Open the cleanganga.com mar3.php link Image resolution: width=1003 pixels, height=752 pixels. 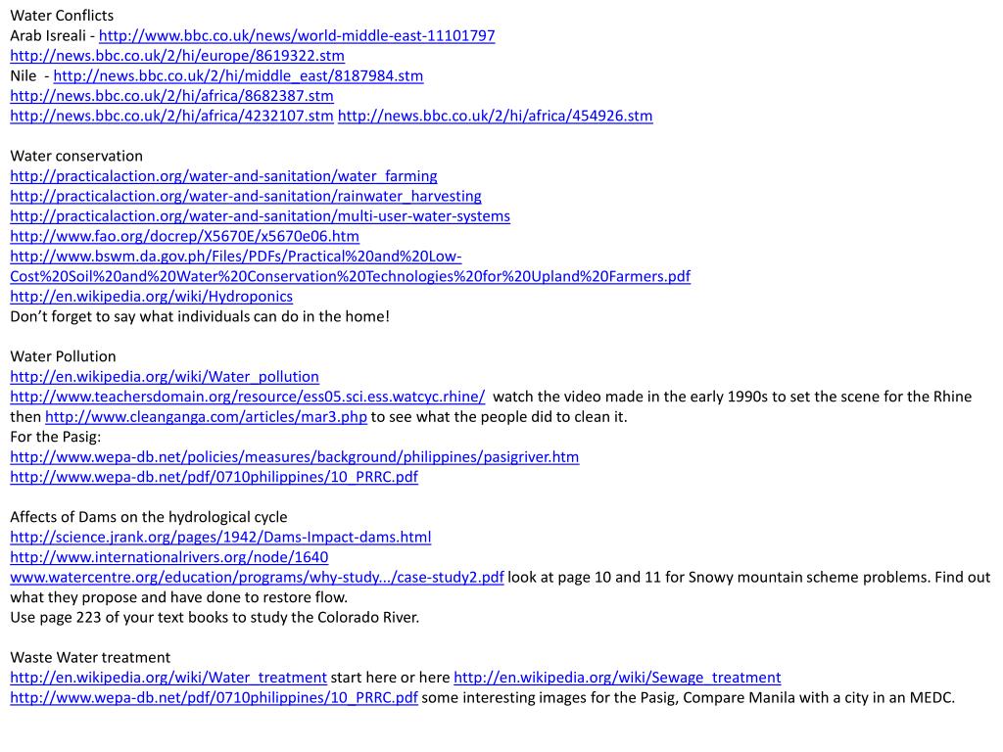tap(206, 417)
